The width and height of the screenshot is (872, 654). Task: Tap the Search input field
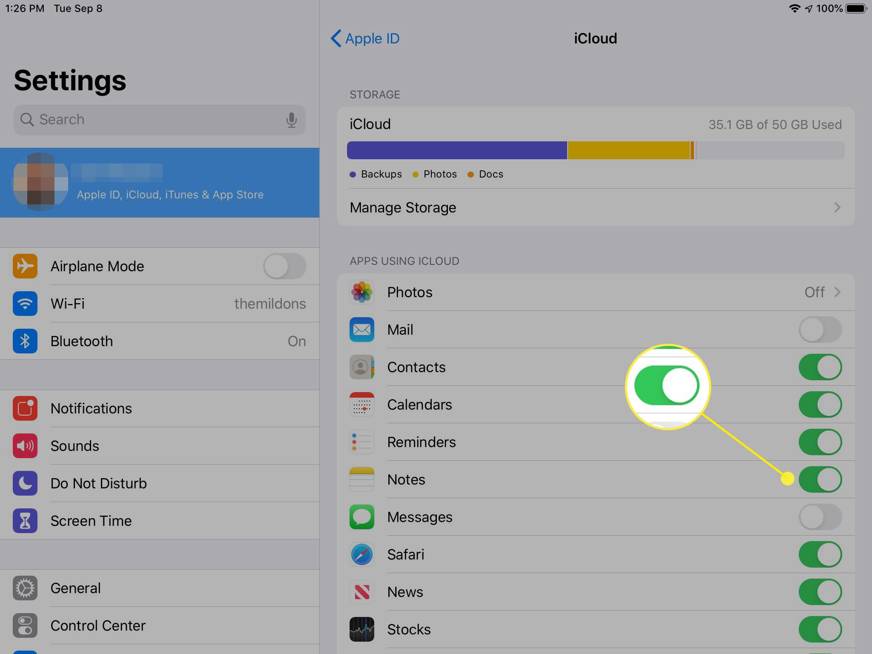pyautogui.click(x=160, y=120)
